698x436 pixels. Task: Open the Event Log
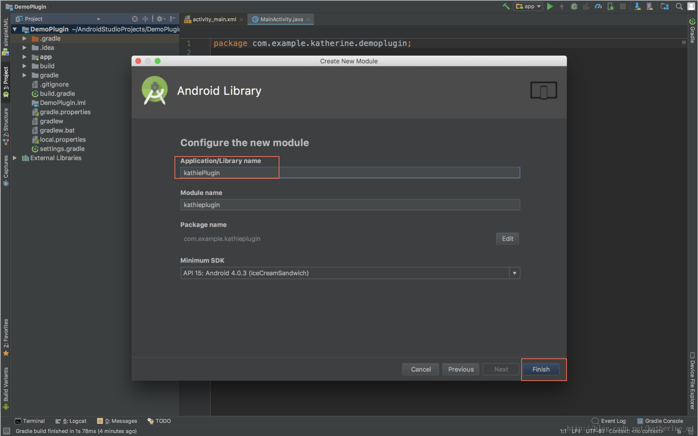click(609, 421)
